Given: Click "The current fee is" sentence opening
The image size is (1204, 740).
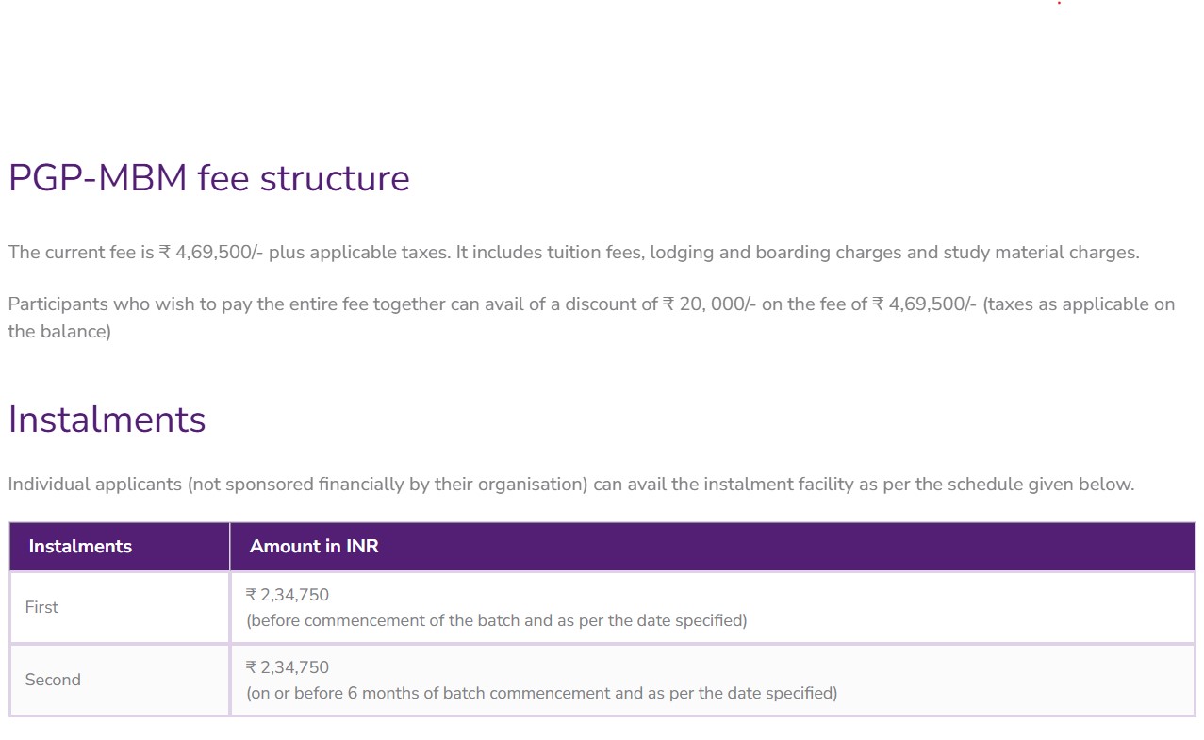Looking at the screenshot, I should 79,253.
